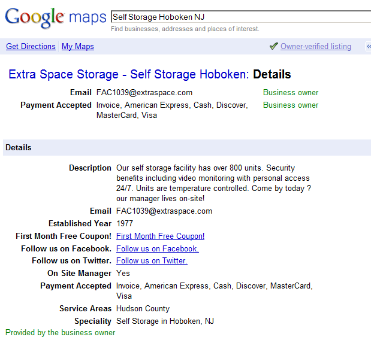Click Business owner label beside top Payment Accepted
The width and height of the screenshot is (371, 340).
[x=291, y=105]
